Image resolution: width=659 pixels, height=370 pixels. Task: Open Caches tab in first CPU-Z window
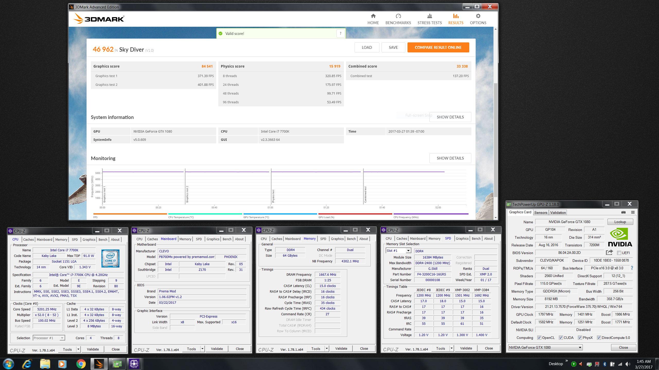click(28, 239)
